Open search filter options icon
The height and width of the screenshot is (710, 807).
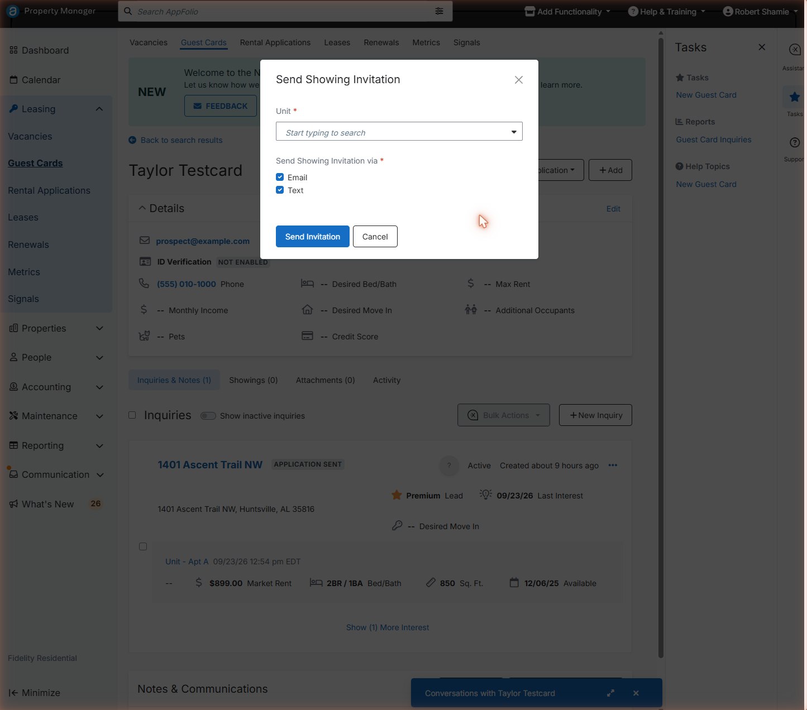440,11
